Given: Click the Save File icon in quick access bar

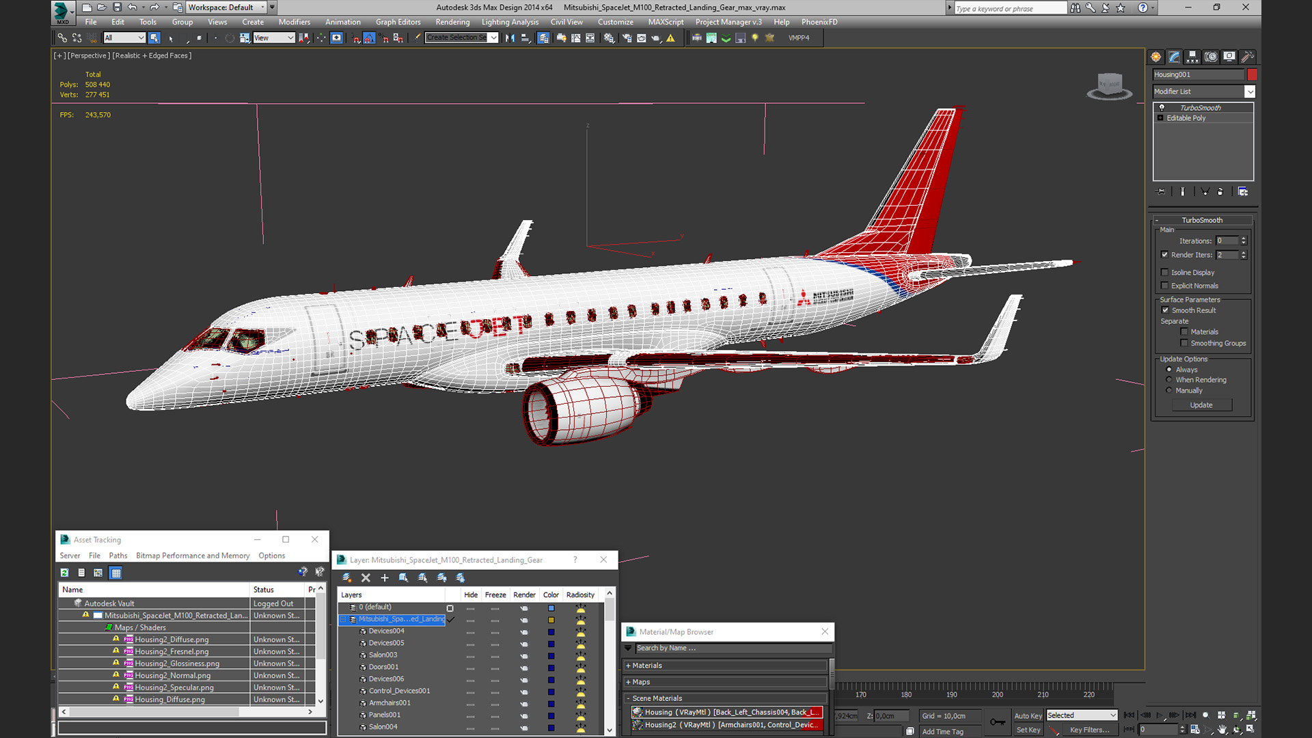Looking at the screenshot, I should click(117, 8).
